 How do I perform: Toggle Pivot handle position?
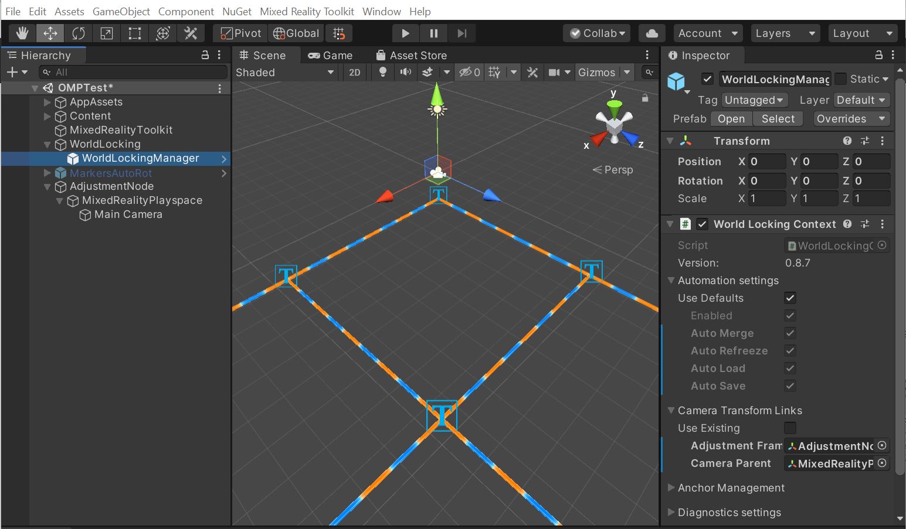(240, 33)
